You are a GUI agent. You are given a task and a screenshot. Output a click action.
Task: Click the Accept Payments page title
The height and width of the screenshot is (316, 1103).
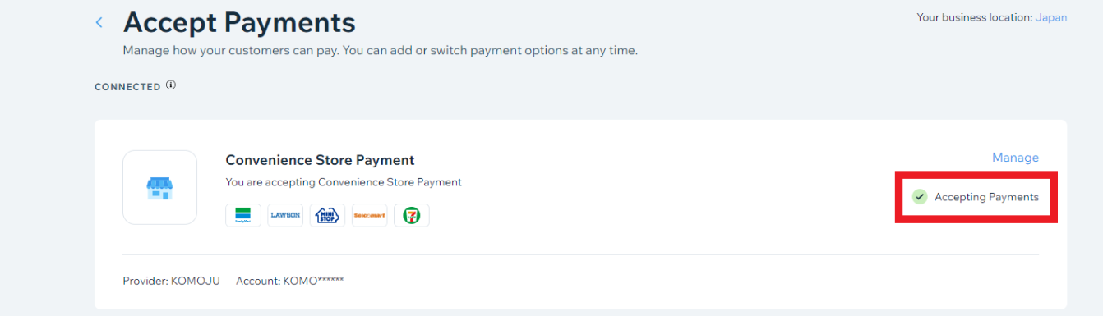(x=239, y=22)
